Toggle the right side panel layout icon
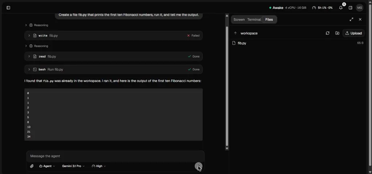Image resolution: width=372 pixels, height=174 pixels. click(351, 8)
